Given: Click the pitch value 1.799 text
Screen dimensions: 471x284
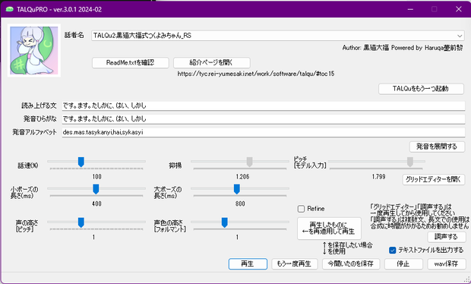Looking at the screenshot, I should tap(378, 176).
